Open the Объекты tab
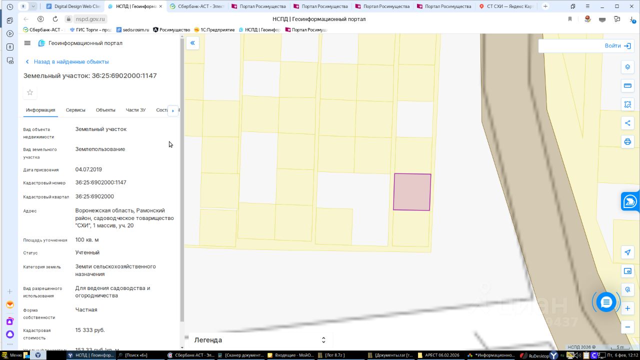This screenshot has width=640, height=360. point(105,110)
